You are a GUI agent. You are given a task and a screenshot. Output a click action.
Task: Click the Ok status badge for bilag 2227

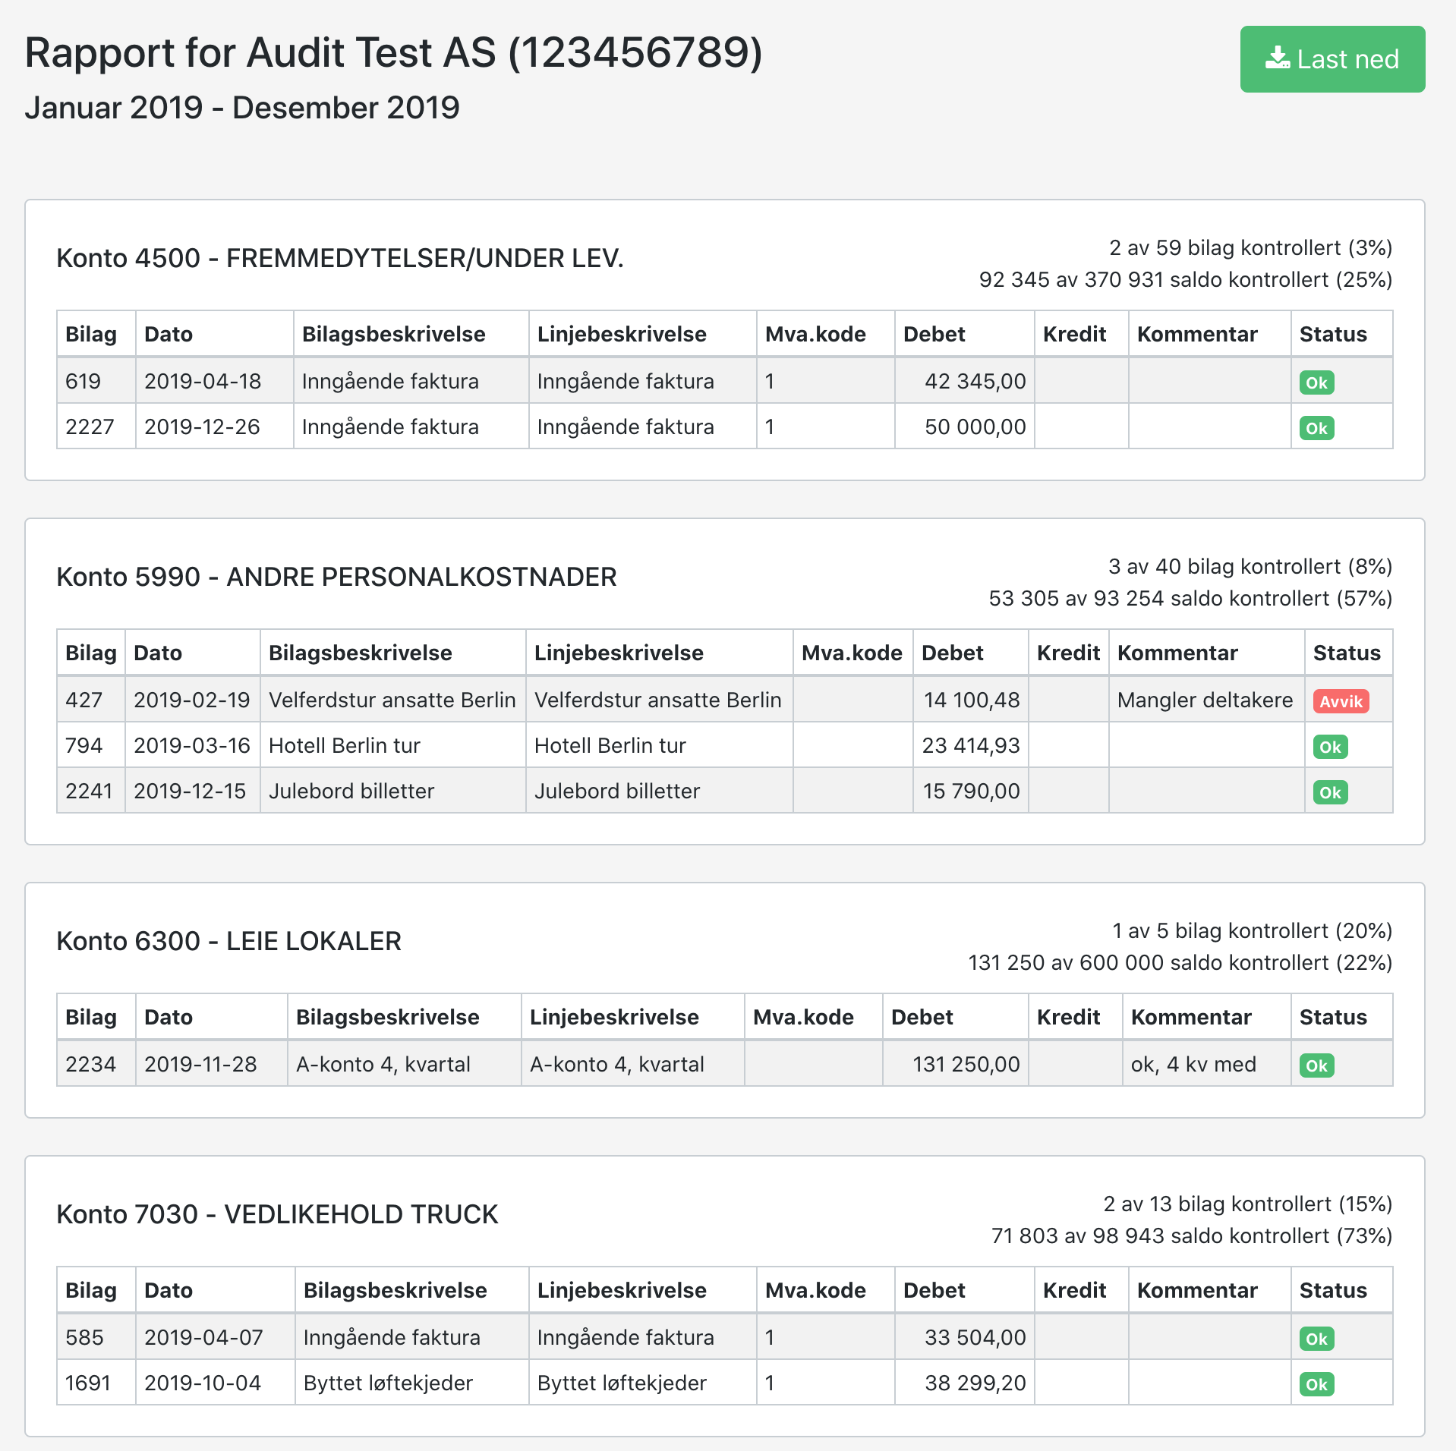[1316, 428]
